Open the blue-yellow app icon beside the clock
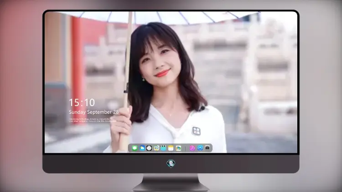 pyautogui.click(x=156, y=148)
